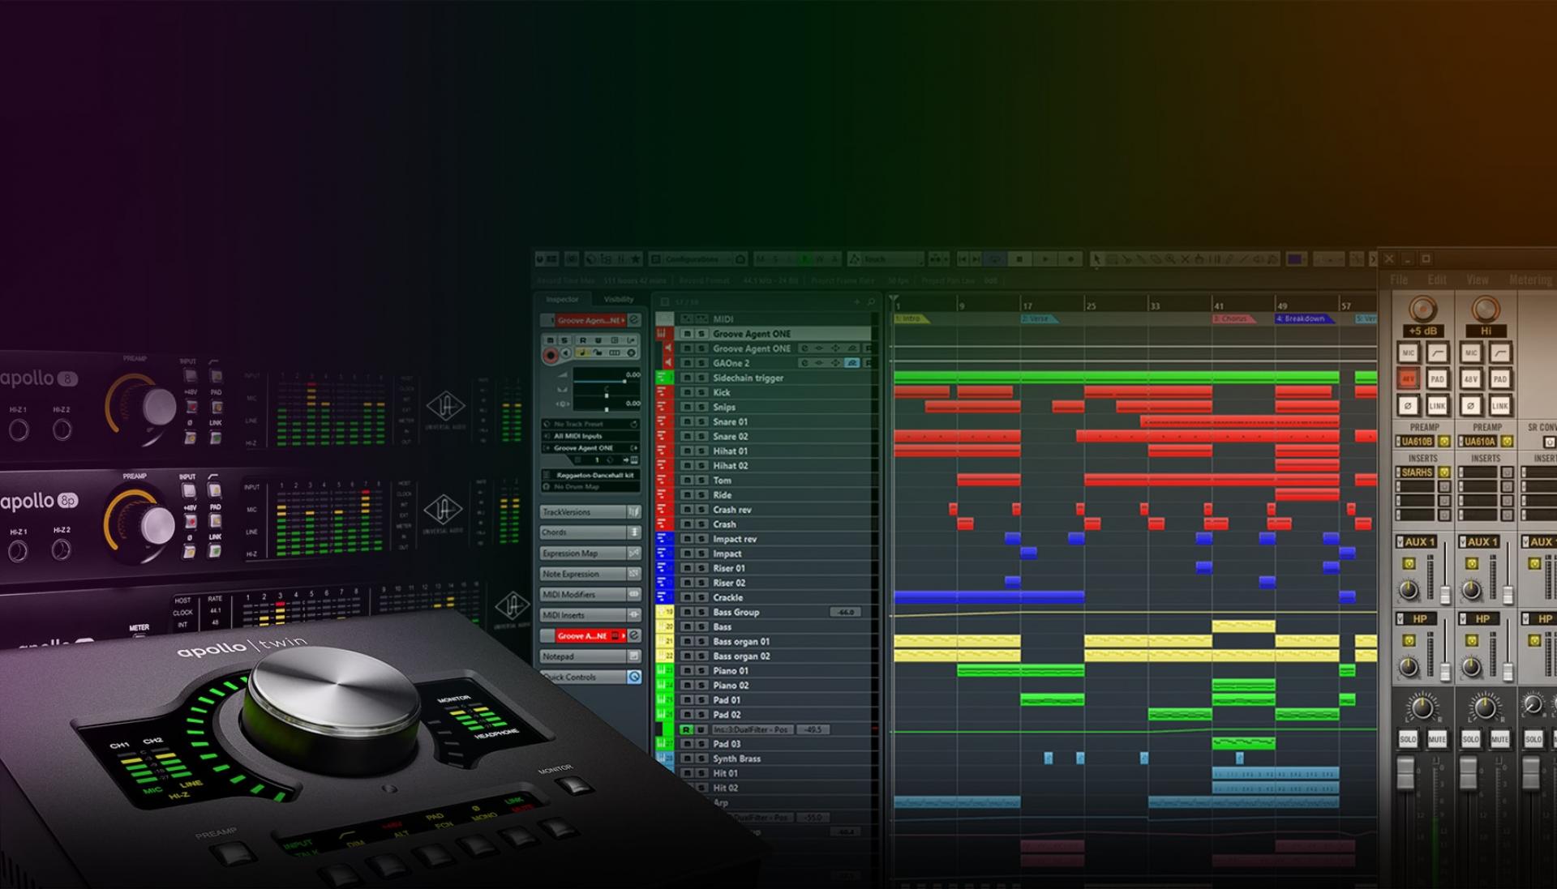
Task: Expand the Notepad inspector section
Action: (590, 656)
